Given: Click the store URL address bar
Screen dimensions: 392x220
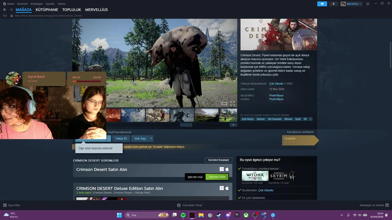Looking at the screenshot, I should click(x=48, y=16).
